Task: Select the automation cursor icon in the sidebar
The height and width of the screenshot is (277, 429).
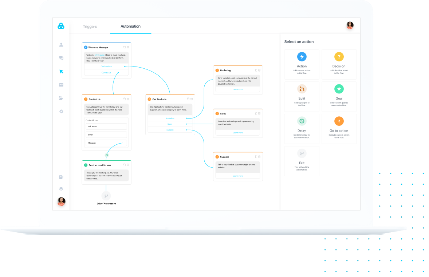Action: point(61,71)
